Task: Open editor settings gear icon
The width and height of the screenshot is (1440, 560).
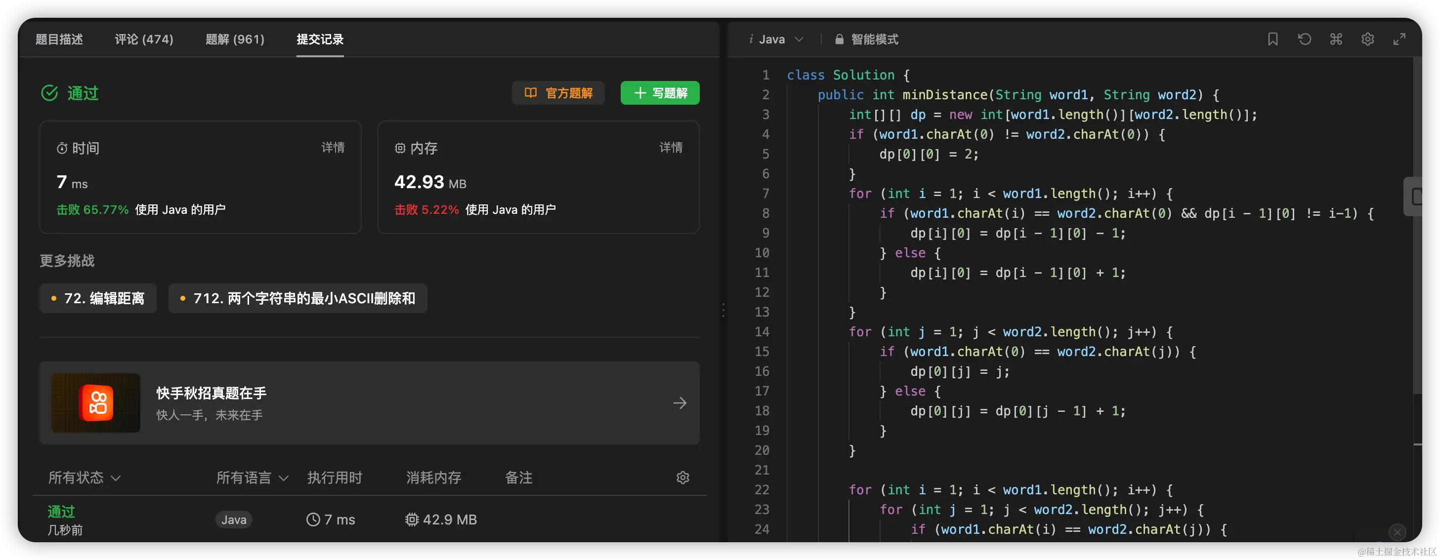Action: coord(1367,39)
